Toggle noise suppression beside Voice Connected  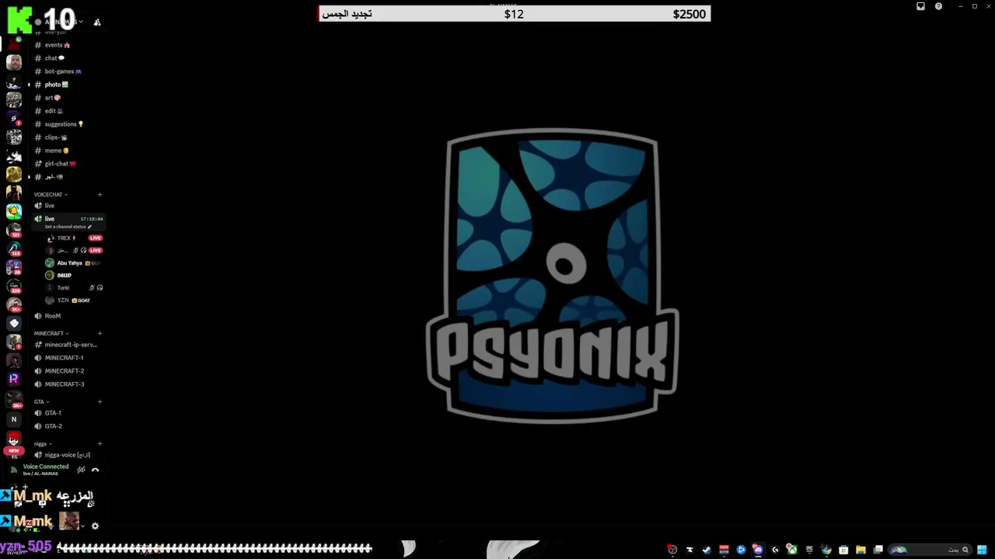[x=81, y=470]
